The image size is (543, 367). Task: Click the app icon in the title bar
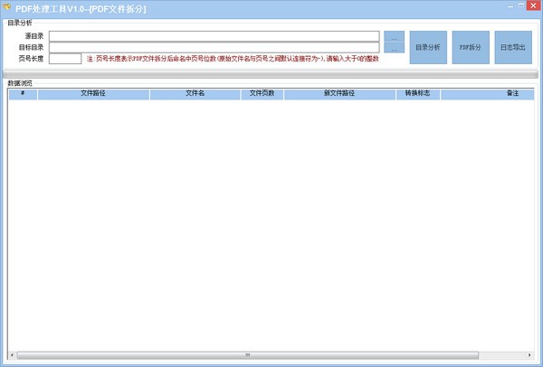7,7
